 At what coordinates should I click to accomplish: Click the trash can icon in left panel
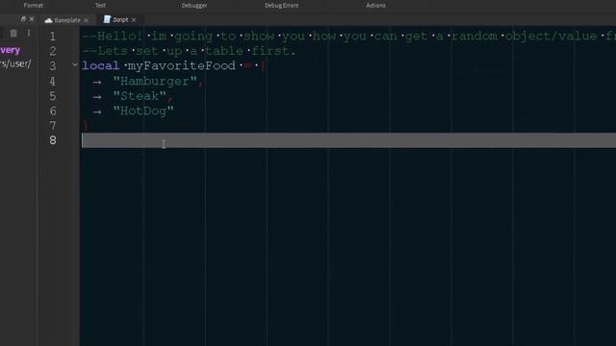point(13,34)
